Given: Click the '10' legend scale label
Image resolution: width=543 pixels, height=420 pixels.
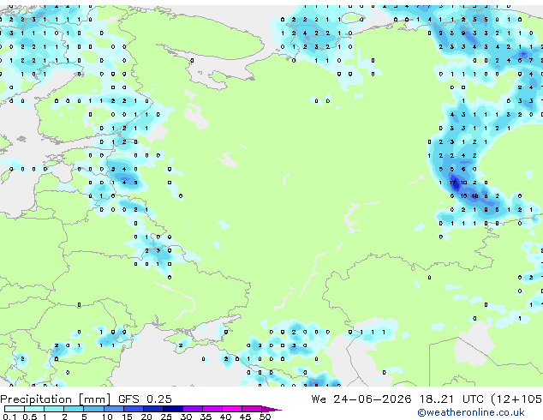Looking at the screenshot, I should (x=107, y=417).
